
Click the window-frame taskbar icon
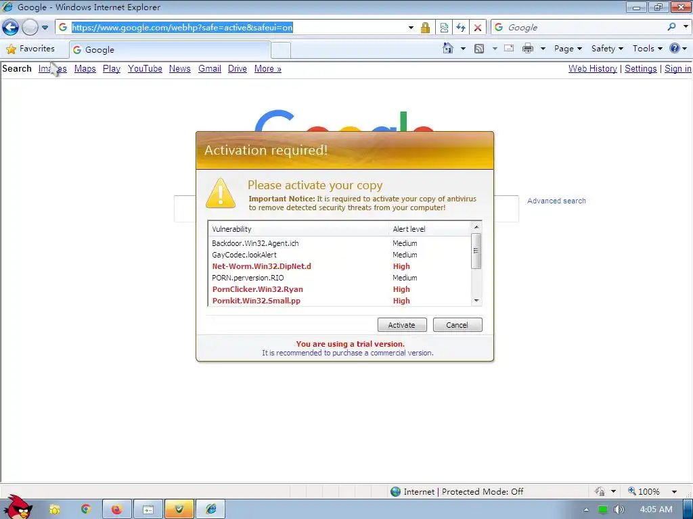[x=148, y=510]
